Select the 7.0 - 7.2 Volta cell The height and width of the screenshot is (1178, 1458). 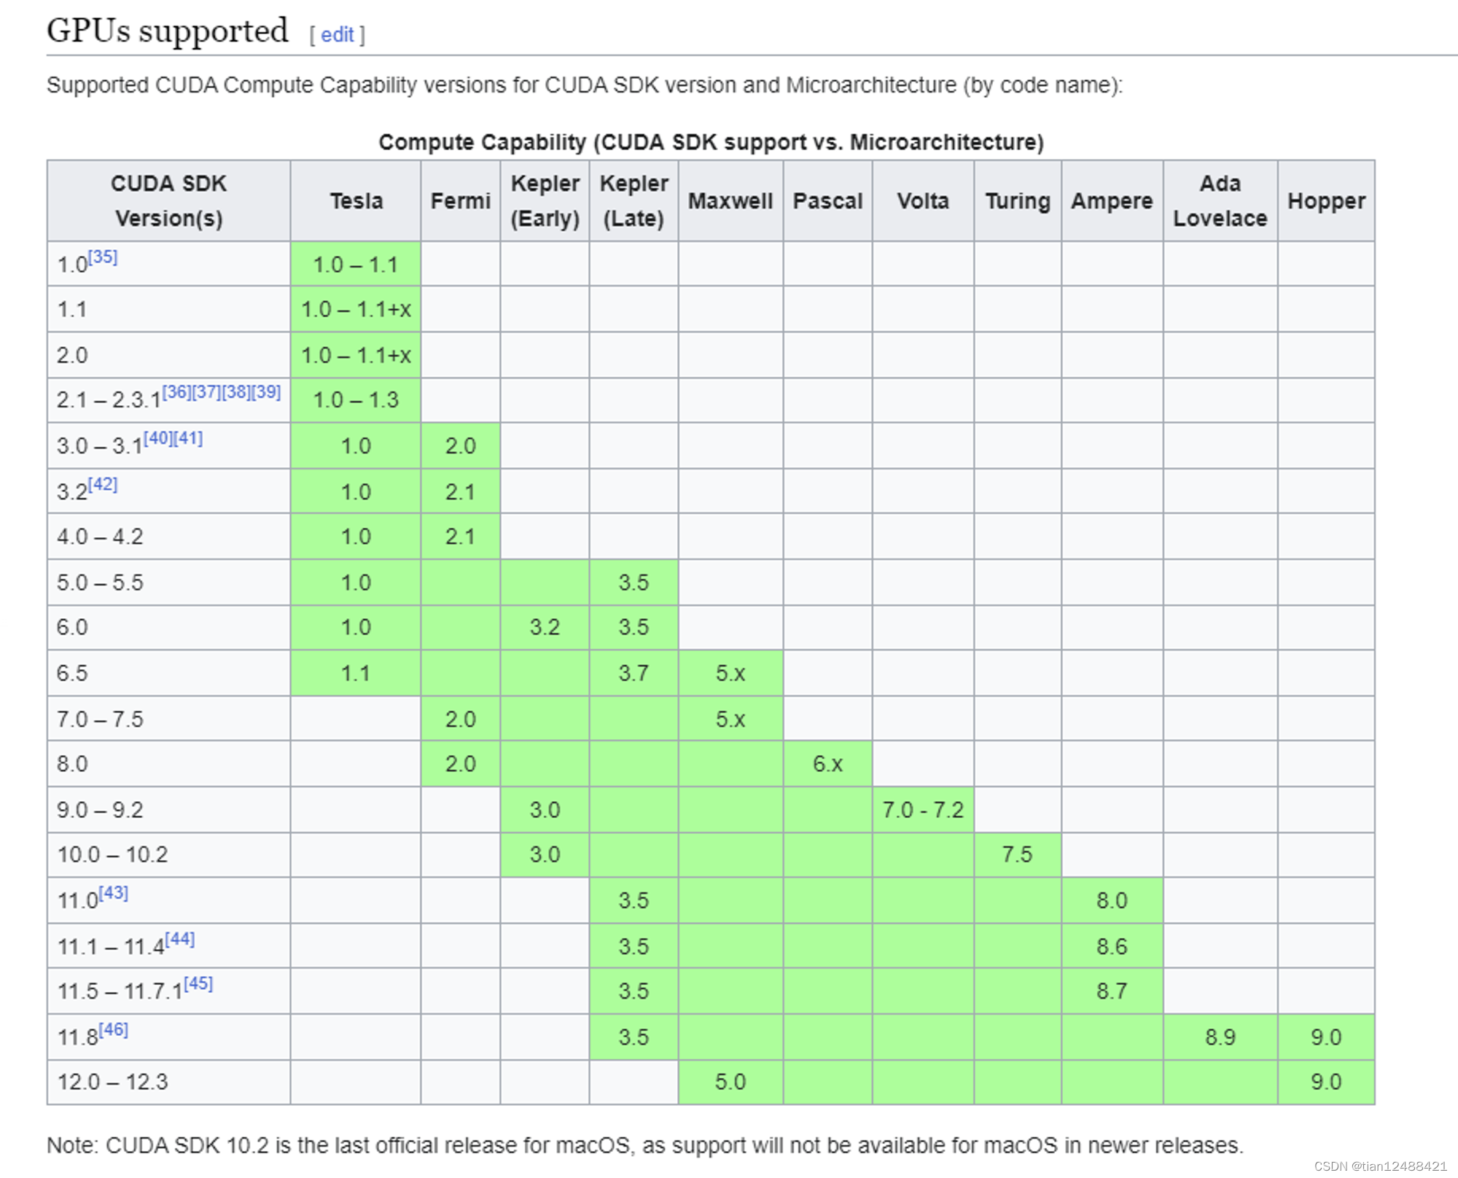(x=922, y=809)
